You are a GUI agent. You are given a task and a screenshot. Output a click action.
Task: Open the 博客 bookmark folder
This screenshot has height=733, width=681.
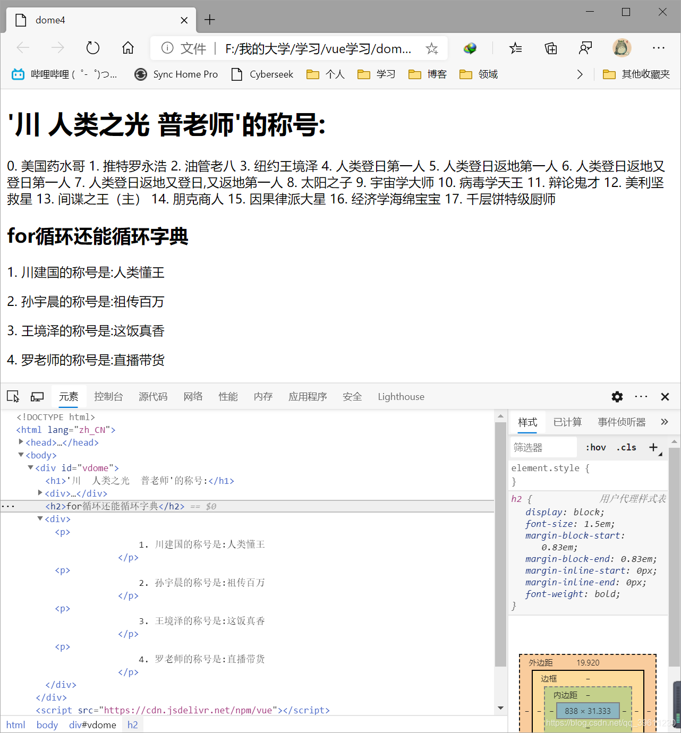(x=428, y=74)
